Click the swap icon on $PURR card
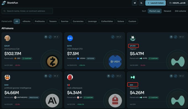The width and height of the screenshot is (188, 109). (176, 37)
